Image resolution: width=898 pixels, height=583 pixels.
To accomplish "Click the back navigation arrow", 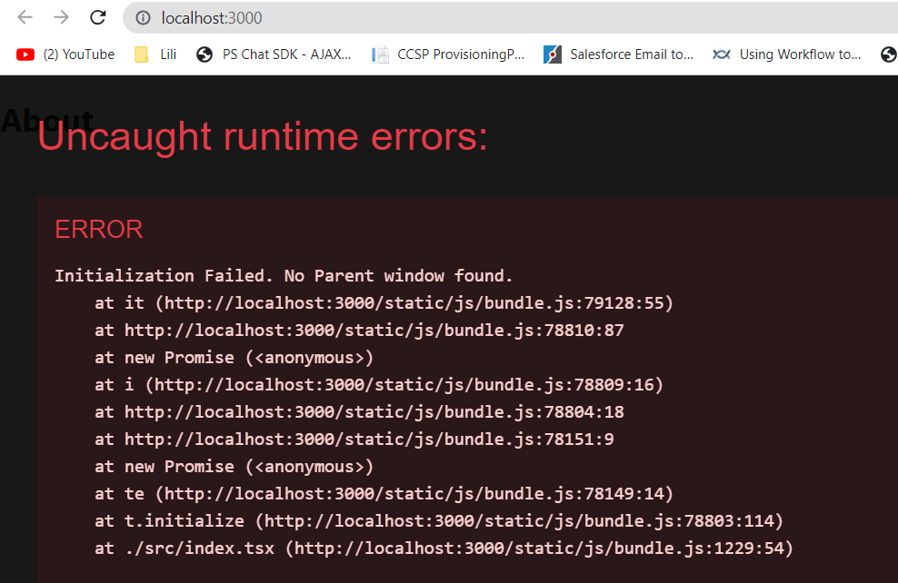I will tap(23, 17).
